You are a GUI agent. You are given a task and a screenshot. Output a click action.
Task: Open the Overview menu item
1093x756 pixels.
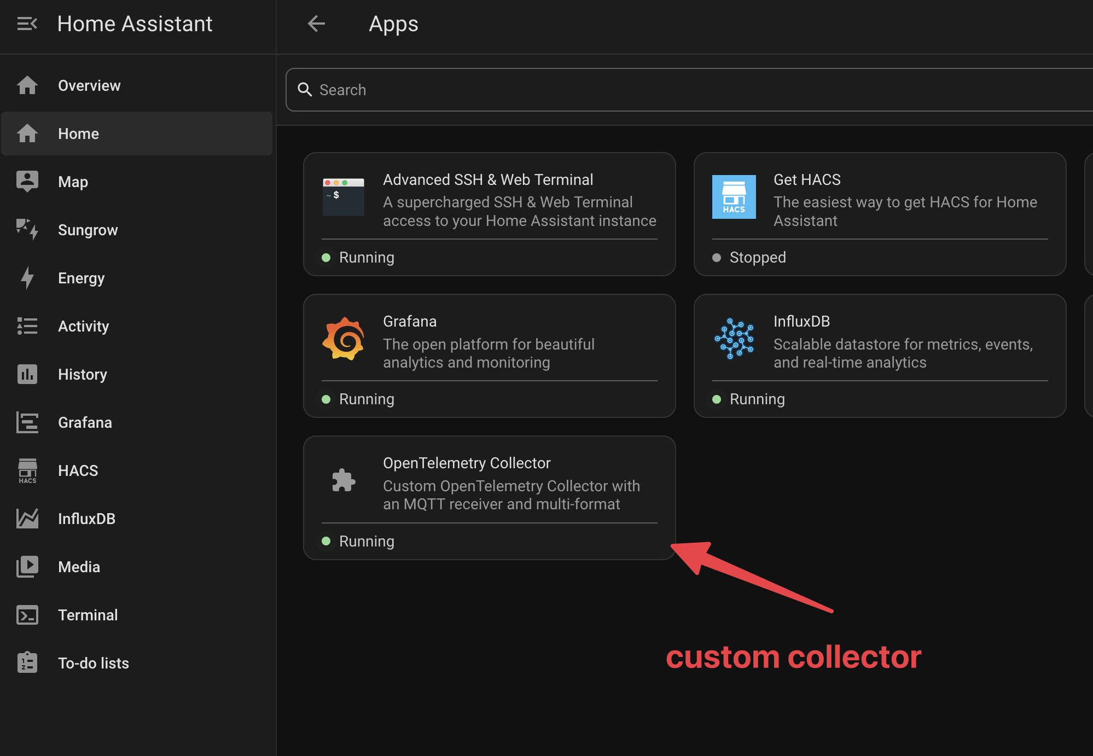(137, 85)
